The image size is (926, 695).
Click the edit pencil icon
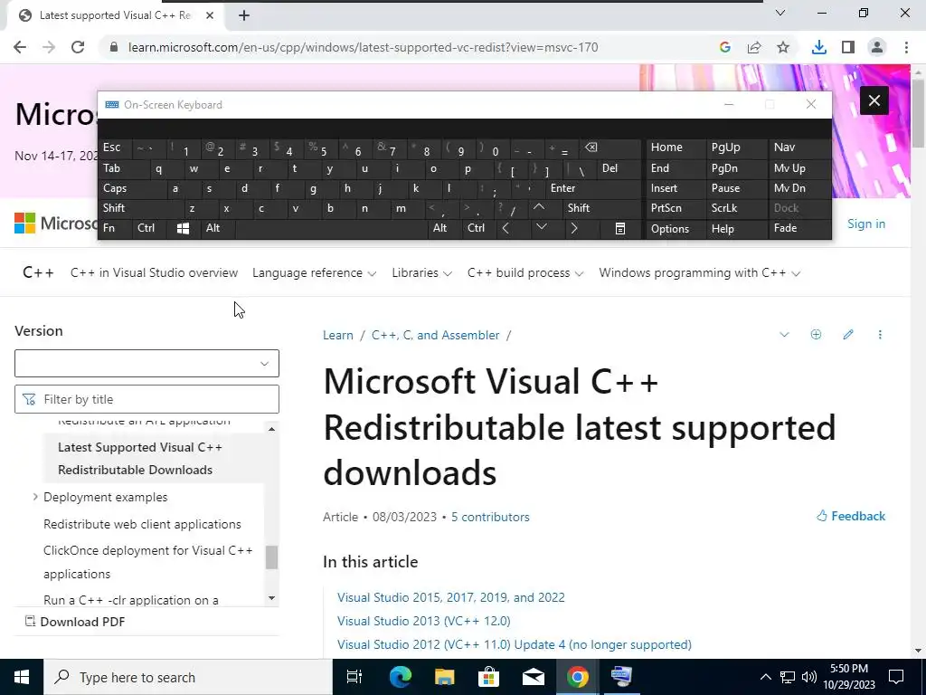pyautogui.click(x=848, y=335)
